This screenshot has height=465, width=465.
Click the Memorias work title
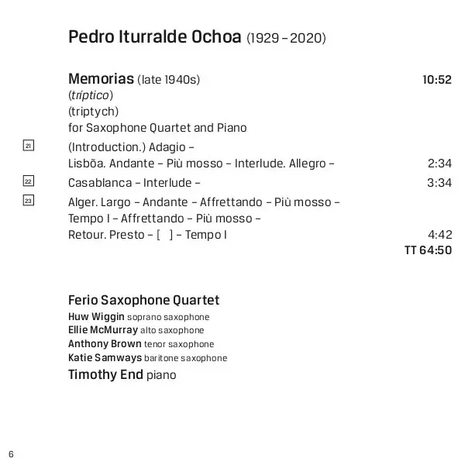point(101,79)
